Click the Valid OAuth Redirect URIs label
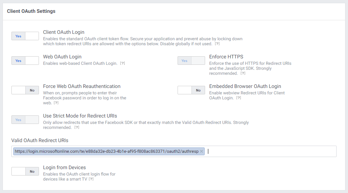This screenshot has width=348, height=193. [x=40, y=140]
